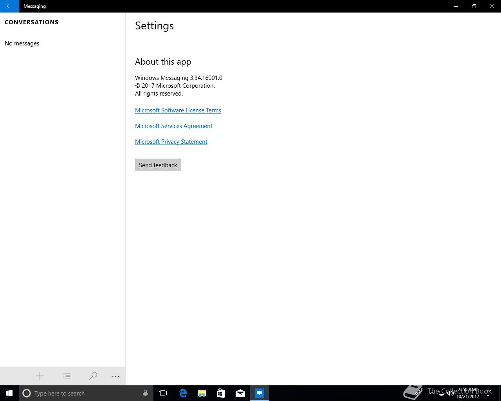The width and height of the screenshot is (501, 401).
Task: Go back using the title bar arrow
Action: click(9, 6)
